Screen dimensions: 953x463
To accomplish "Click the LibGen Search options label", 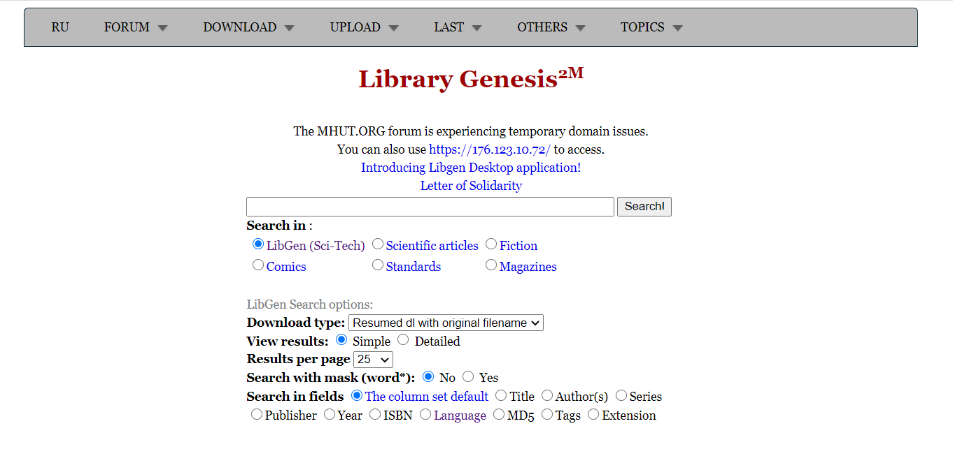I will pyautogui.click(x=310, y=304).
